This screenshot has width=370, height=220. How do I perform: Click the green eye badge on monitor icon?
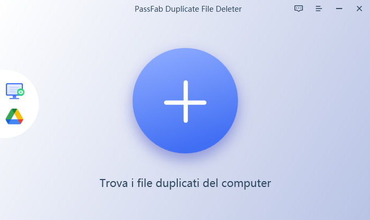21,92
